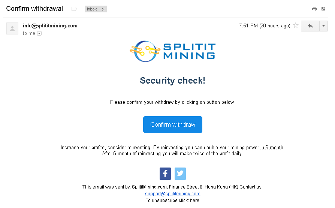Screen dimensions: 335x208
Task: Click the info@splititmining.com sender name
Action: (50, 25)
